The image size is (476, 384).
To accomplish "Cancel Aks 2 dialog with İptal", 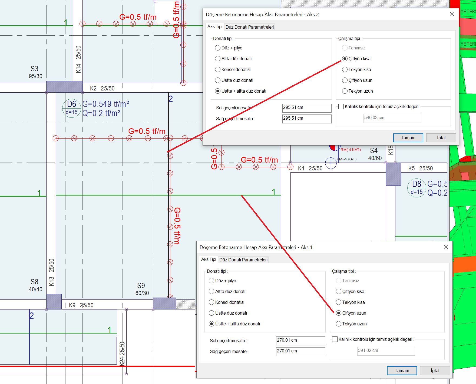I will pos(441,138).
